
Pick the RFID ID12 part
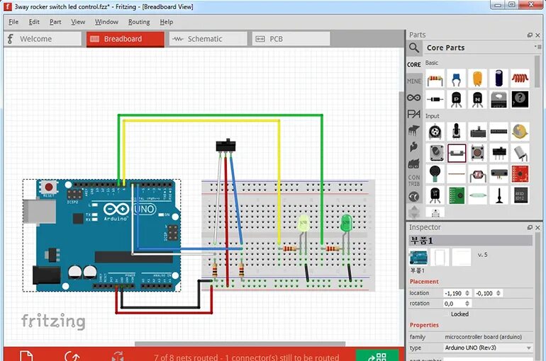pos(520,195)
